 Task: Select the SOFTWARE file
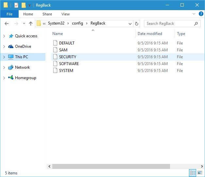pyautogui.click(x=69, y=64)
